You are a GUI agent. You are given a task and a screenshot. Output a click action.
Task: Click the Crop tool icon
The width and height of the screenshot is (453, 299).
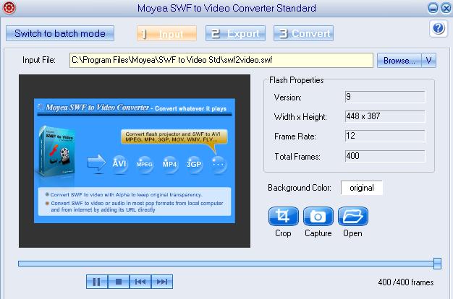[283, 216]
